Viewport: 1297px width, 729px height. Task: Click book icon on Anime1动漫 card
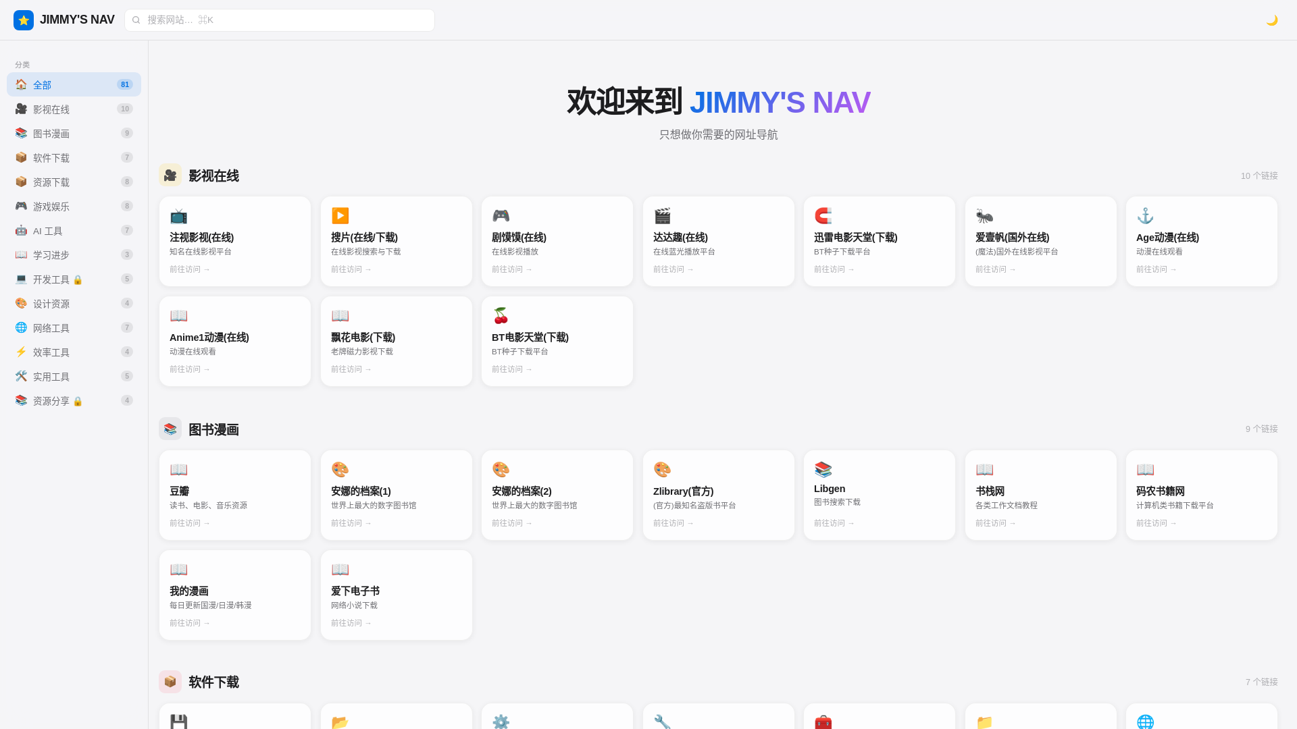point(178,316)
